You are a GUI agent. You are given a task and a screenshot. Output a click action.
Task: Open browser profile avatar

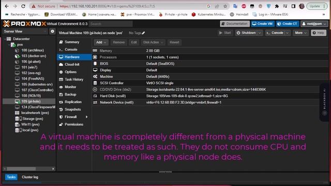302,6
